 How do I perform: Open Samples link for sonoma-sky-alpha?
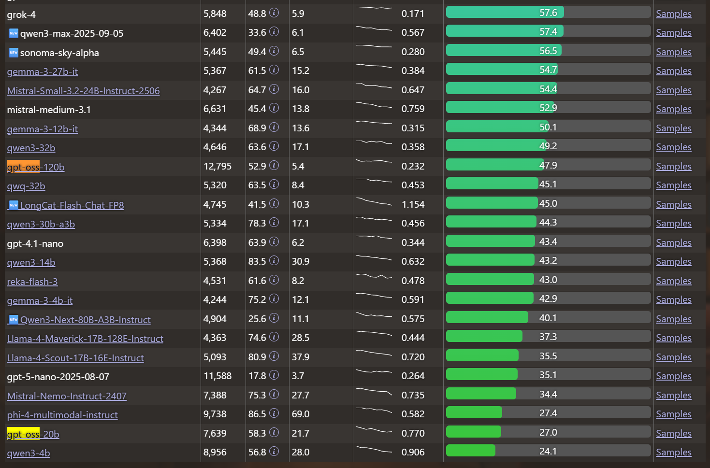click(x=674, y=52)
